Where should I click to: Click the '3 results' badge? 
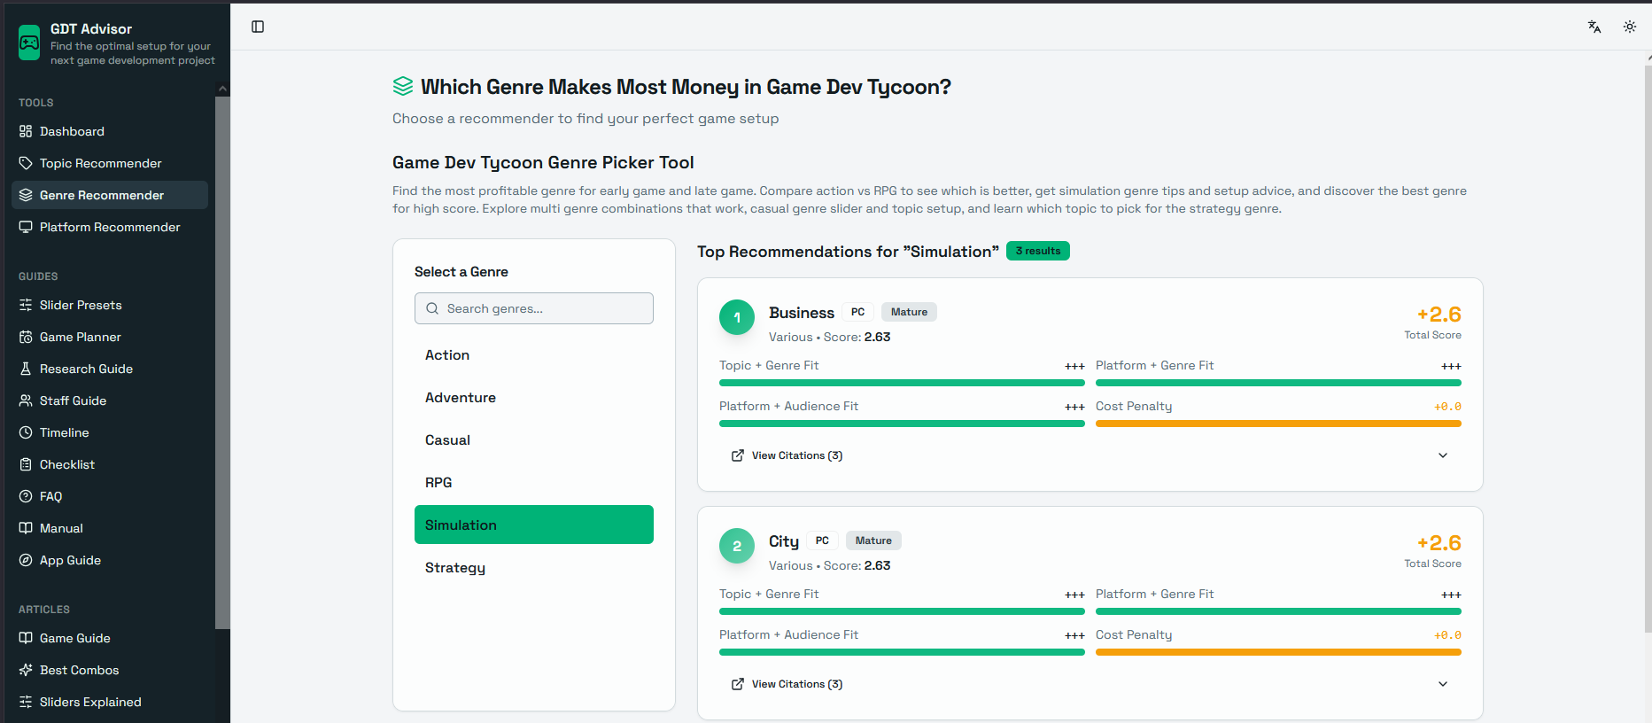pos(1038,251)
